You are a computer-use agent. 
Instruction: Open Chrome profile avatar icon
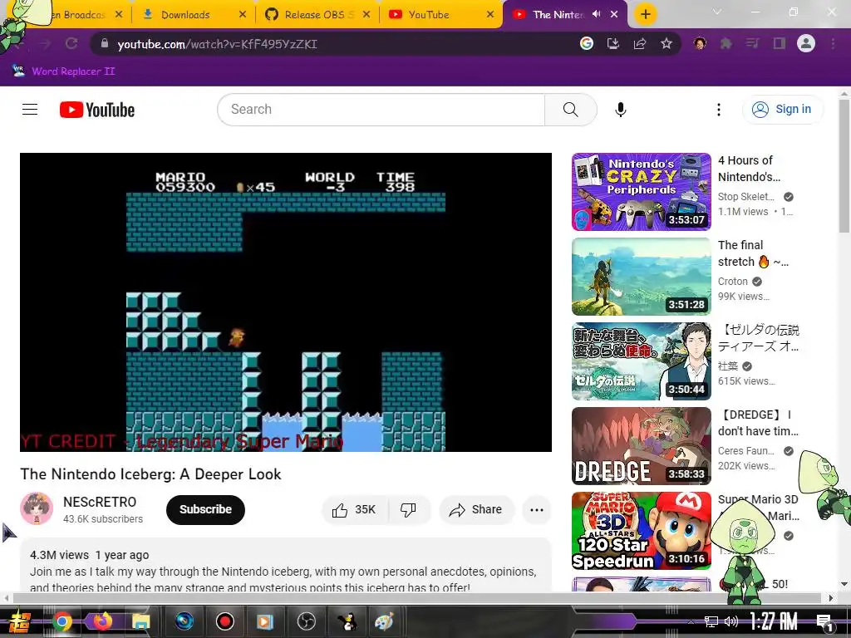(x=806, y=43)
